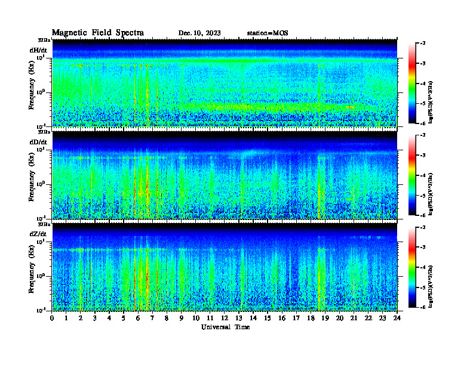Click the 32Hz label of the dD/dt panel
The height and width of the screenshot is (365, 473).
(x=44, y=132)
